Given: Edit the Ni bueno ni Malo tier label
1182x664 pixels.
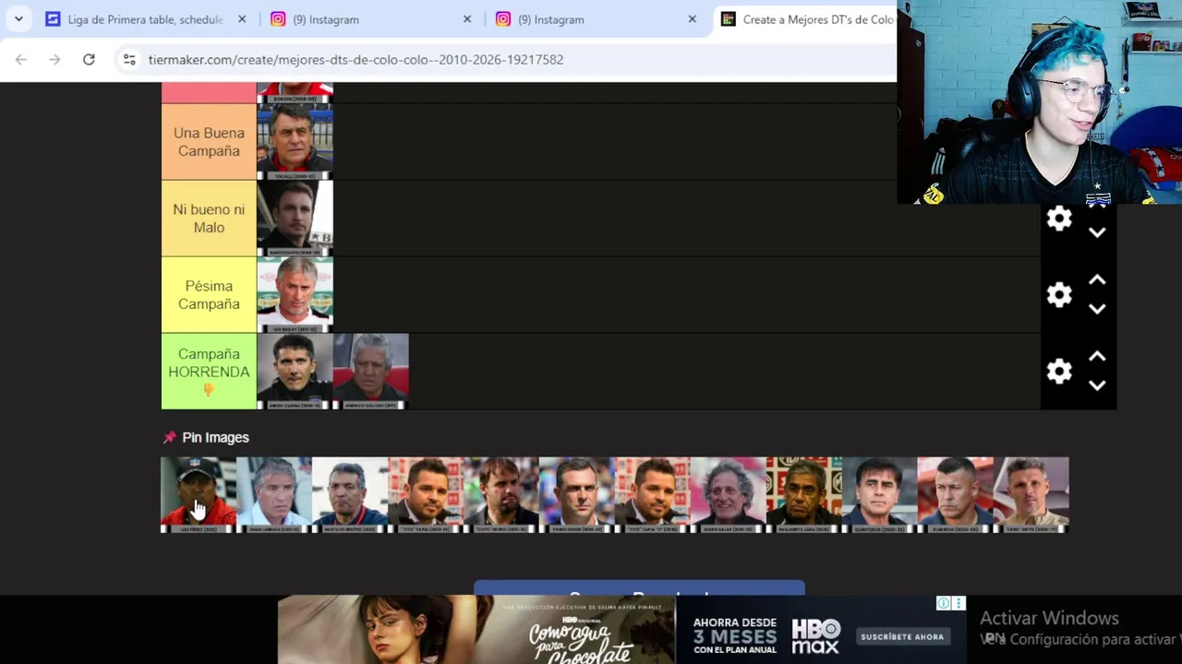Looking at the screenshot, I should pos(209,219).
